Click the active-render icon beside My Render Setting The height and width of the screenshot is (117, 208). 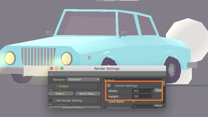[50, 100]
